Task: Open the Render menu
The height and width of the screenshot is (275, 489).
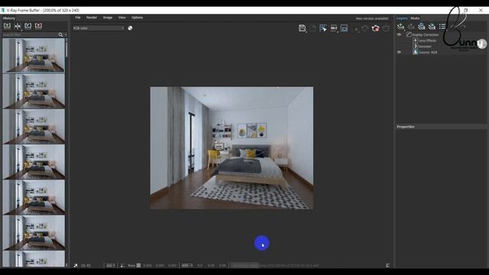Action: (x=92, y=18)
